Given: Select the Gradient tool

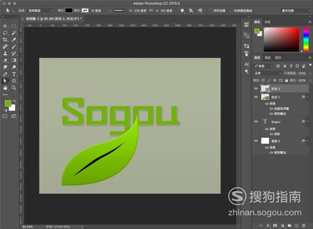Looking at the screenshot, I should (14, 60).
